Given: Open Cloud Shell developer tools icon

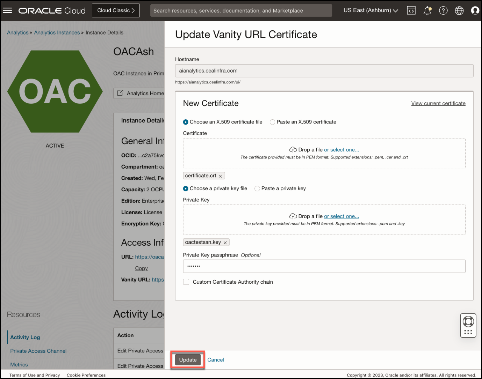Looking at the screenshot, I should point(411,10).
